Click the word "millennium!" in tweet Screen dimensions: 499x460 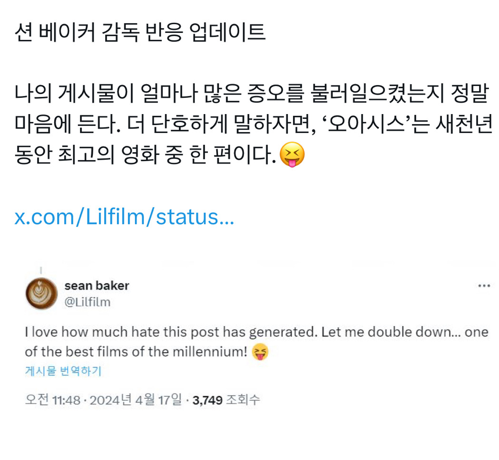(210, 352)
